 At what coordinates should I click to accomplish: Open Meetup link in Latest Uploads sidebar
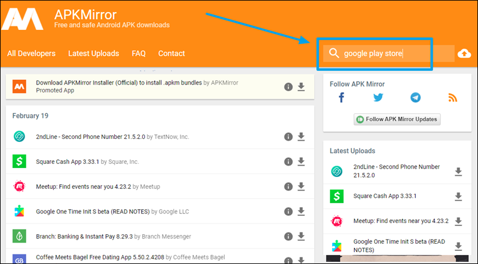point(401,221)
